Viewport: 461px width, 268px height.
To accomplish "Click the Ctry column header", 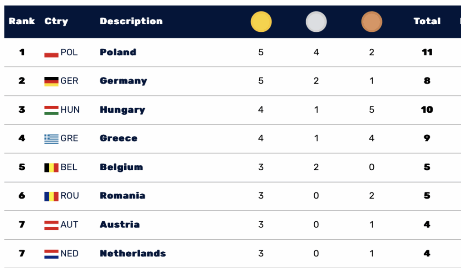I will tap(56, 21).
